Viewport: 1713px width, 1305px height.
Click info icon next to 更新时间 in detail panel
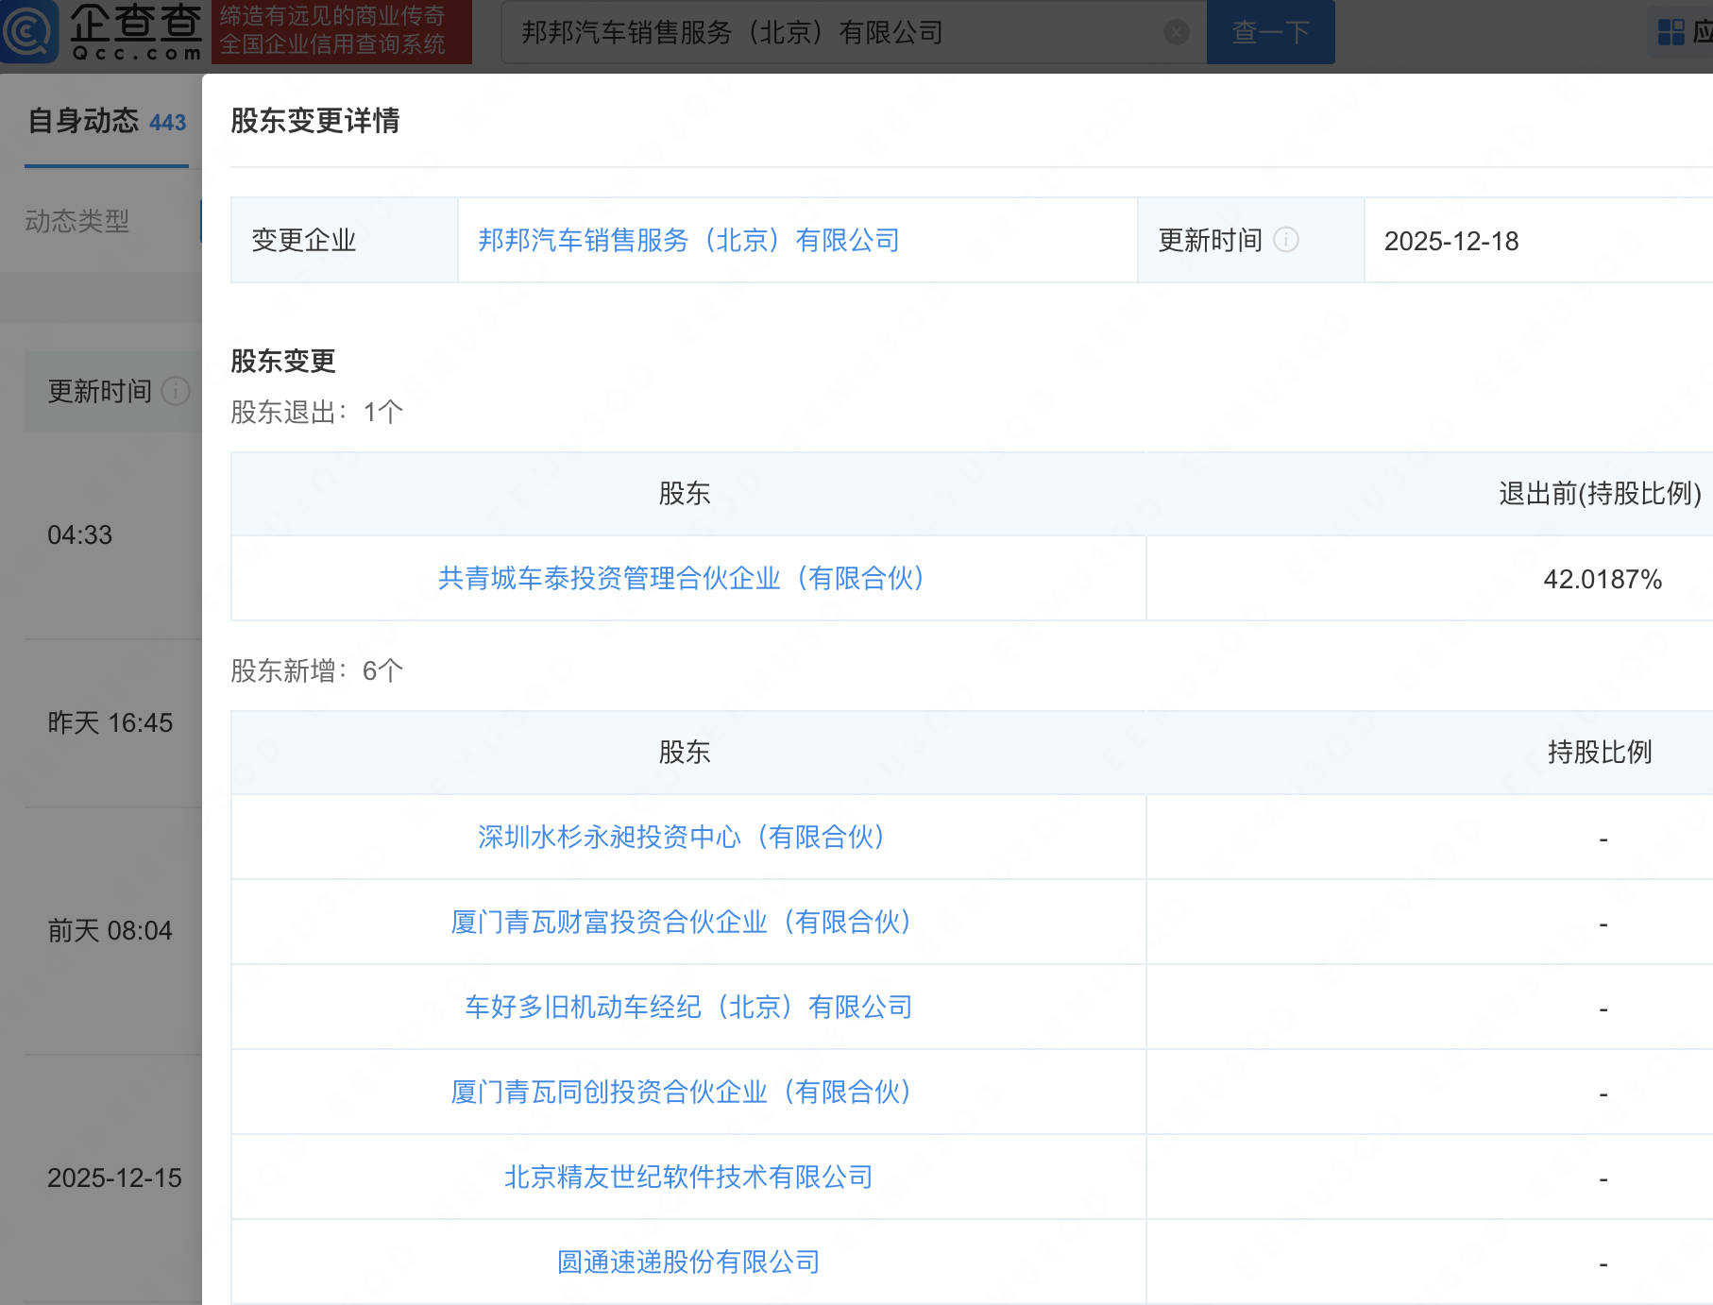[1286, 240]
